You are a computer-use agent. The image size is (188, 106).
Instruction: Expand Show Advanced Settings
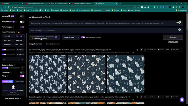(13, 98)
